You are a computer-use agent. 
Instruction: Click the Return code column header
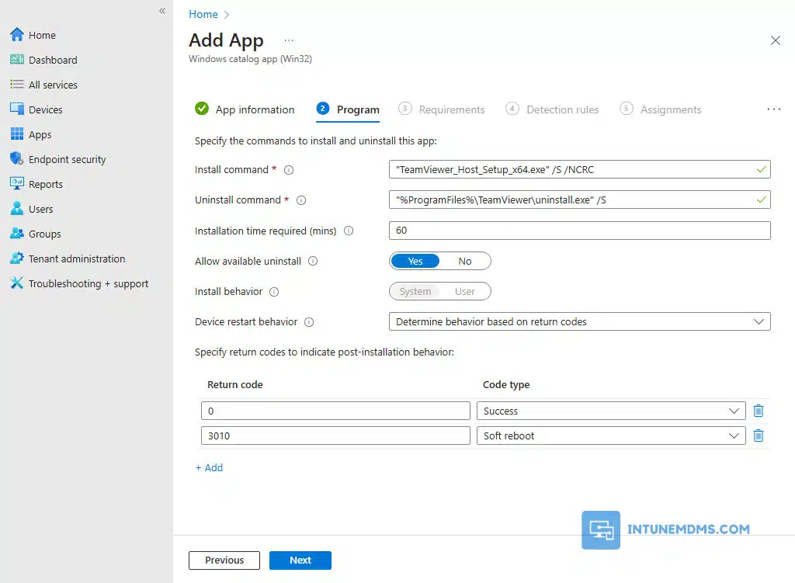click(x=234, y=384)
